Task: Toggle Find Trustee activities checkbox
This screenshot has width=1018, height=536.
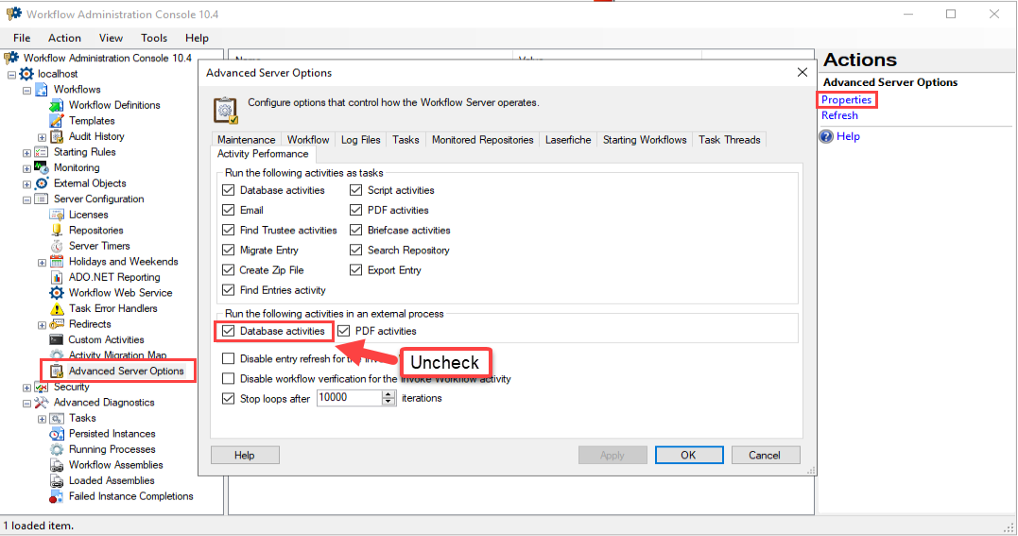Action: [228, 230]
